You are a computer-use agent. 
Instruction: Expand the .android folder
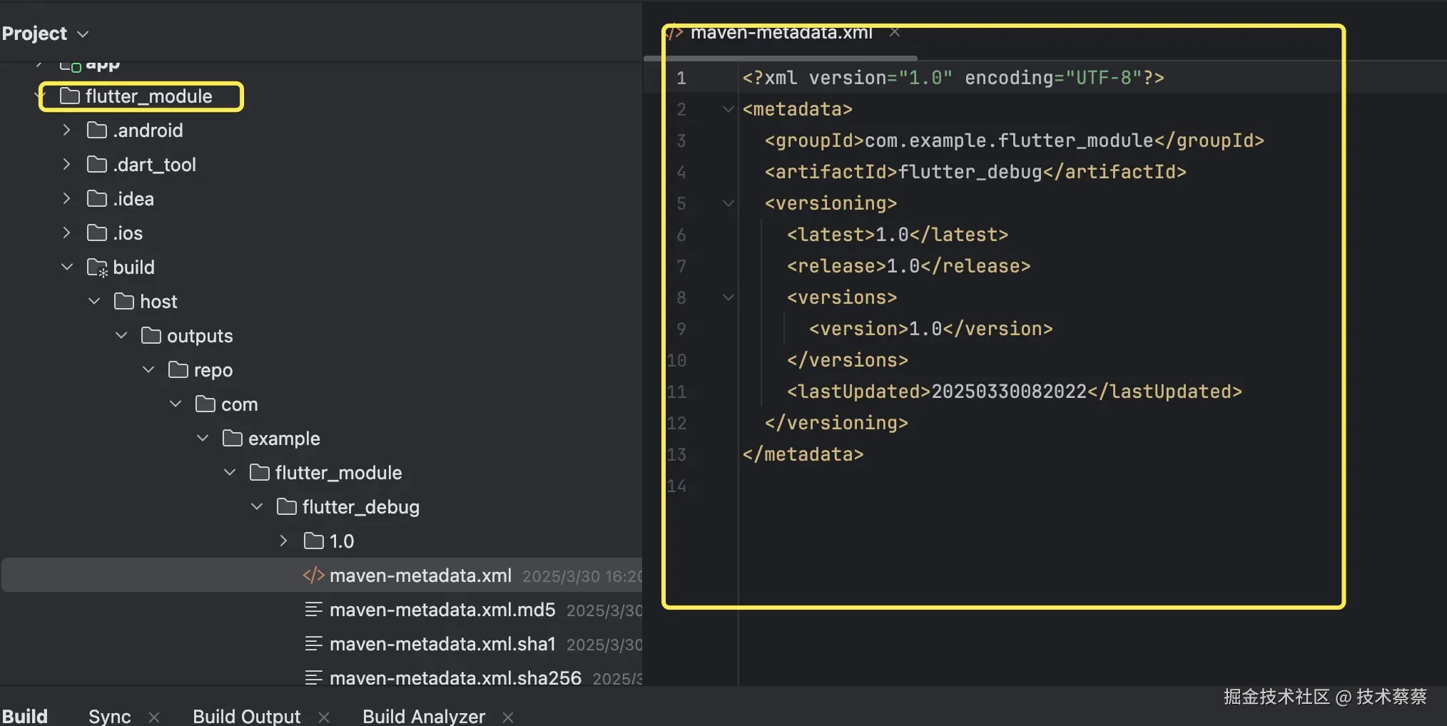(x=66, y=131)
